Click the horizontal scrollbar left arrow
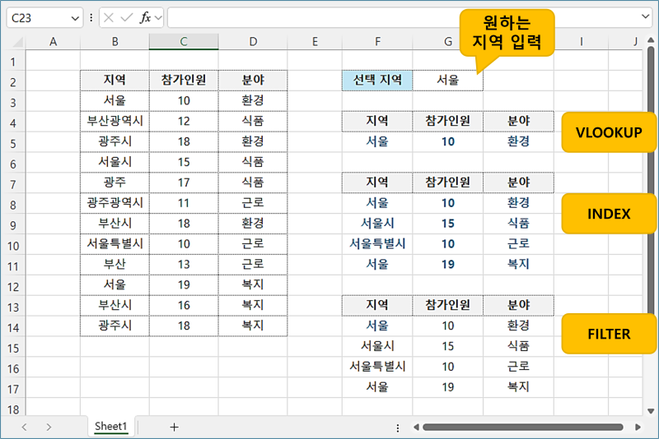Screen dimensions: 659x439 click(x=417, y=427)
